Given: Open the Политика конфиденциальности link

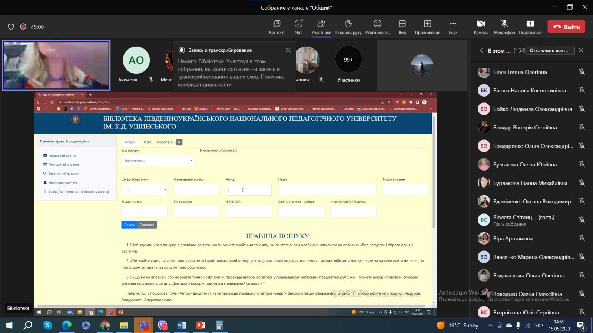Looking at the screenshot, I should pos(231,81).
